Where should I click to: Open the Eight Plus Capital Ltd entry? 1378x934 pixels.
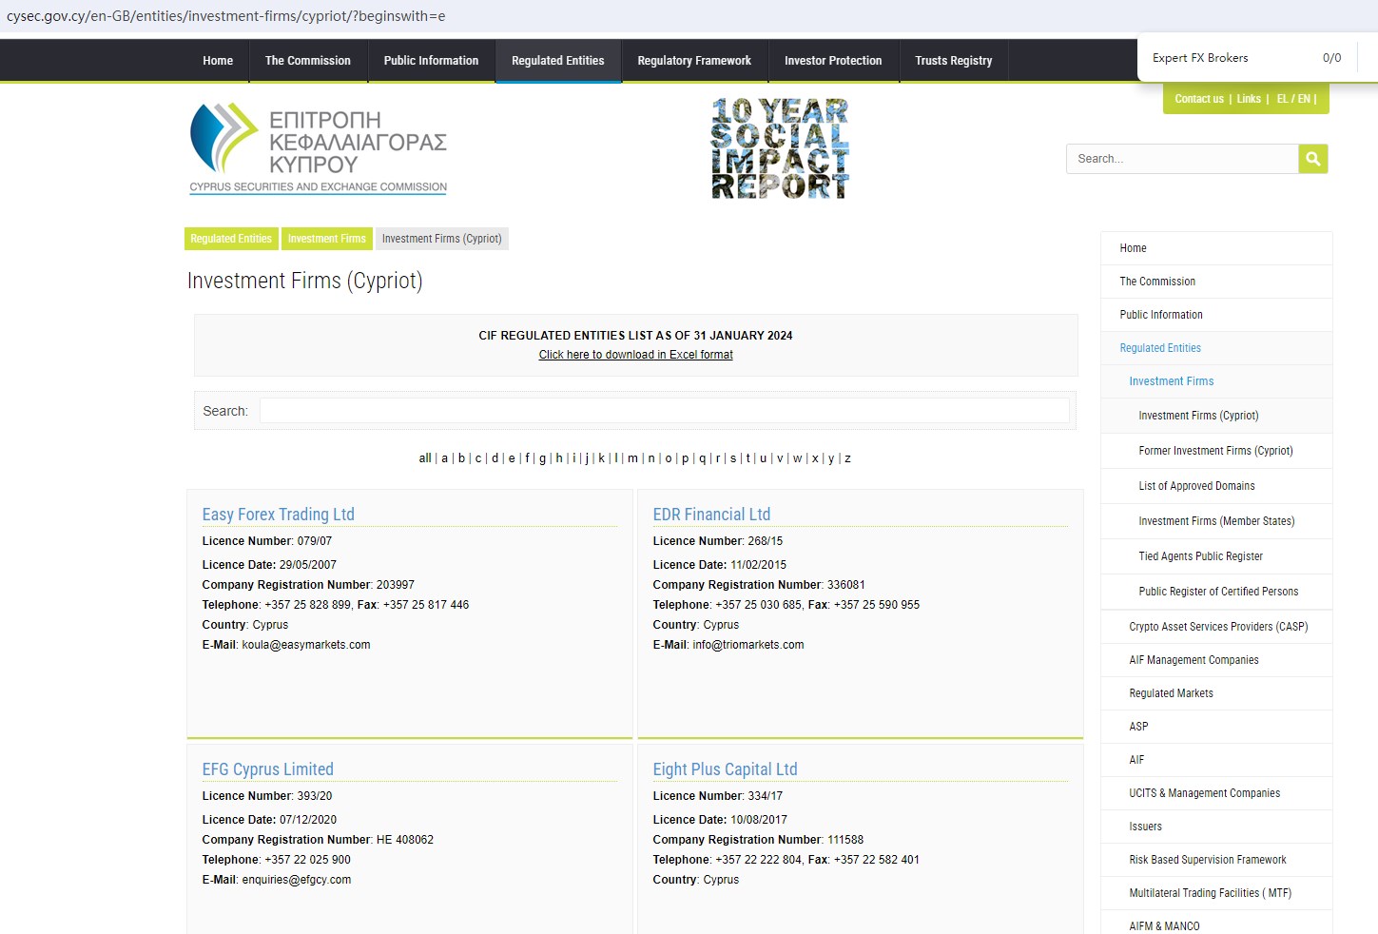tap(725, 769)
